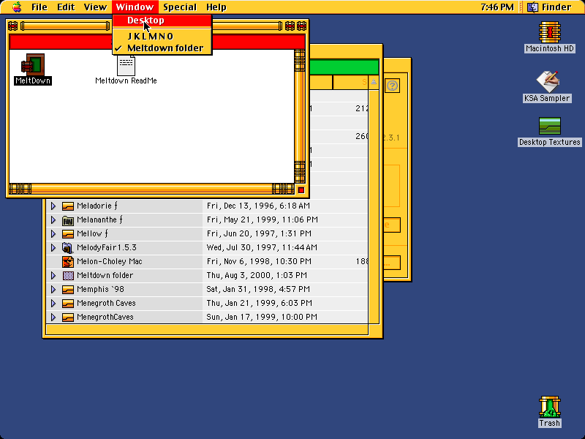Click the date Thu, Aug 3, 2000, 1:03 PM
The height and width of the screenshot is (439, 585).
[x=257, y=276]
